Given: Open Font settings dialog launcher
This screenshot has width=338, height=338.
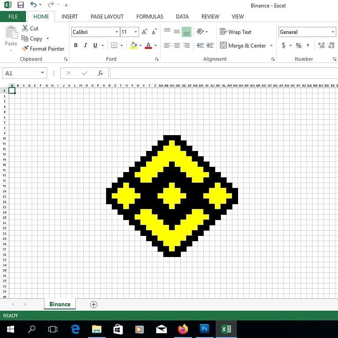Looking at the screenshot, I should (x=157, y=59).
